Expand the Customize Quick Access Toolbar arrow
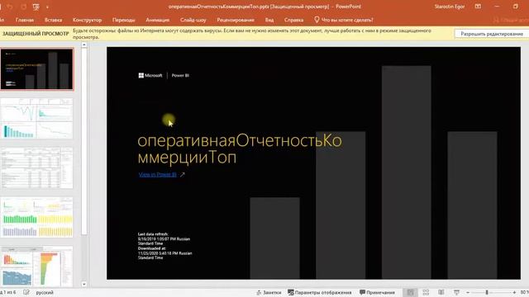This screenshot has height=297, width=529. [x=47, y=7]
